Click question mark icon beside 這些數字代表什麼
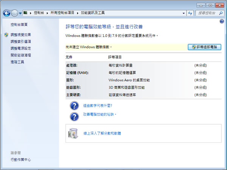Screen dimensions: 227x170 [x=74, y=106]
